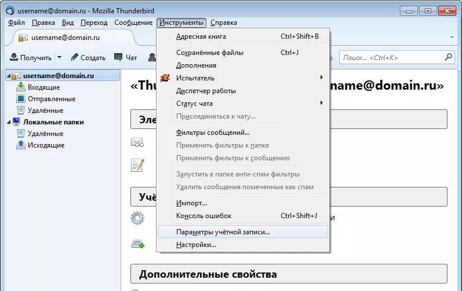Click the Исходящие outbox icon

point(21,145)
